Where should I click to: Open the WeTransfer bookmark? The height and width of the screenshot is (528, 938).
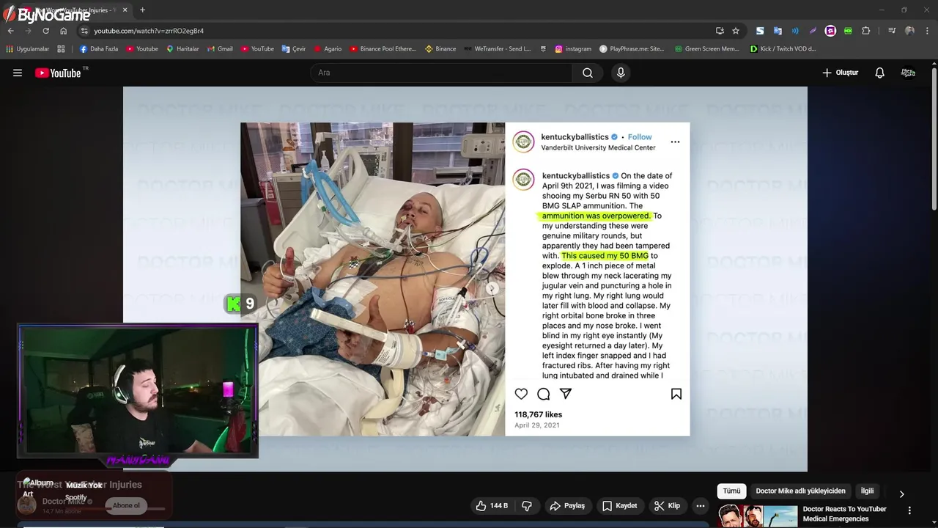tap(498, 49)
